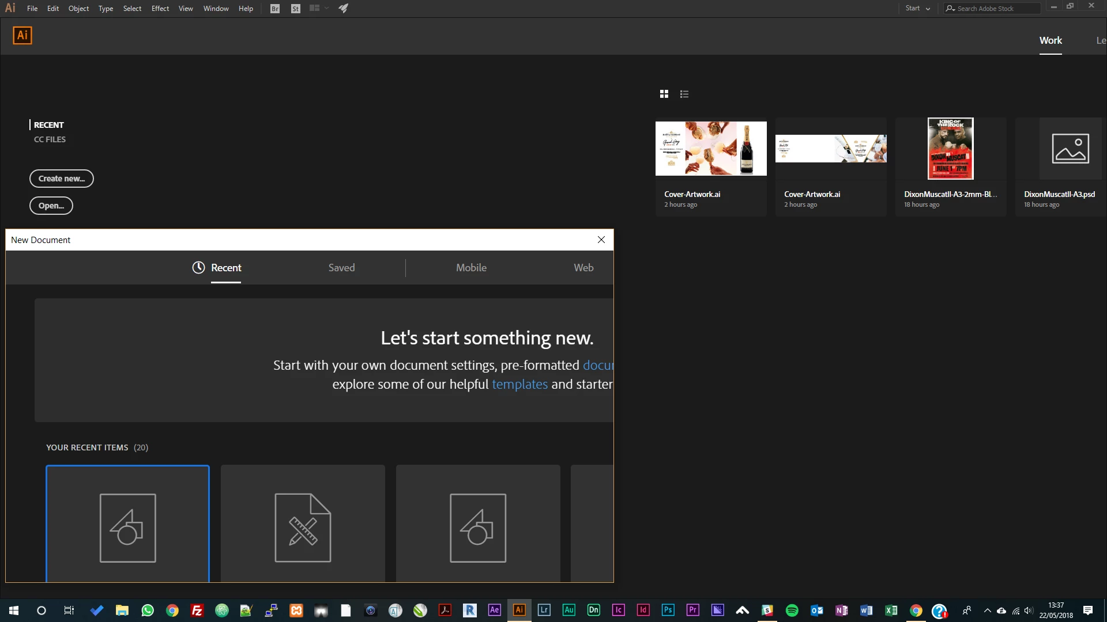Click the Adobe Stock St icon

point(296,9)
